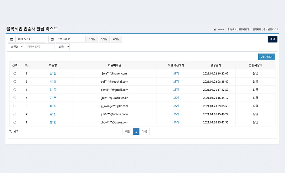View transaction hash for row 4

pyautogui.click(x=176, y=98)
